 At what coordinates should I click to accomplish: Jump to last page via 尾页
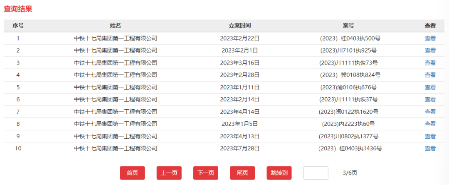tap(242, 173)
